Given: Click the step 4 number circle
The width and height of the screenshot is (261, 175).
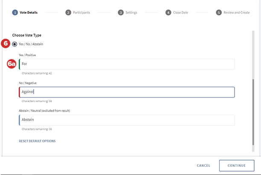Looking at the screenshot, I should tap(168, 13).
